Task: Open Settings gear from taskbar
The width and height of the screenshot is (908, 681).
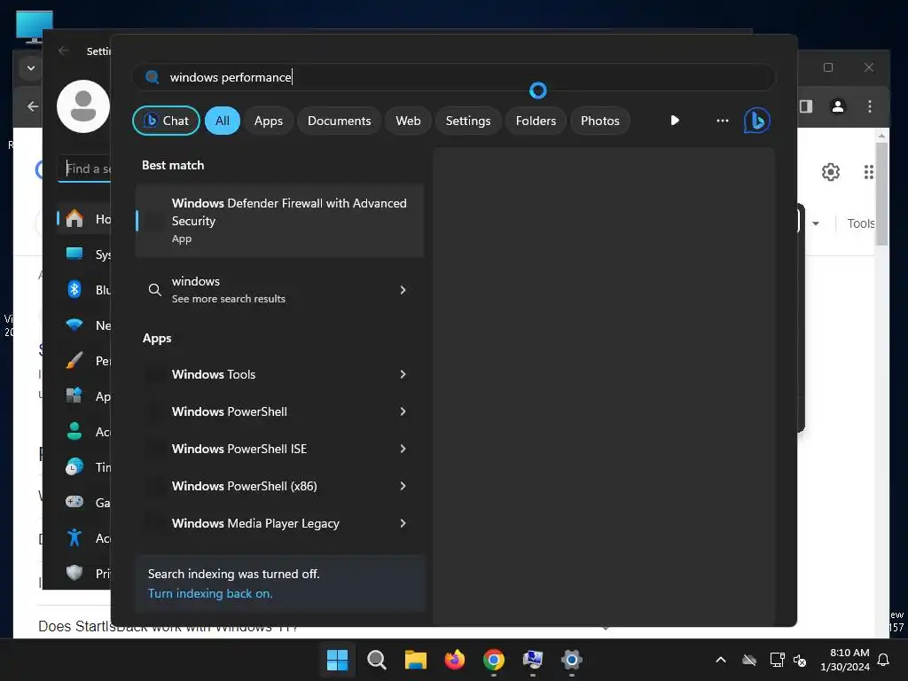Action: point(572,660)
